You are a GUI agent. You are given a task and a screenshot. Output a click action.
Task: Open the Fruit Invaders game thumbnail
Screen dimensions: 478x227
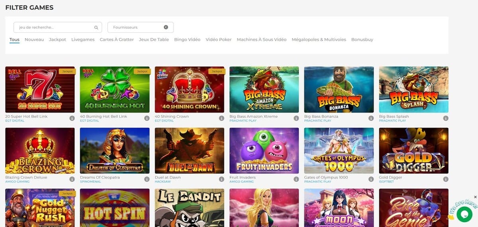pos(264,150)
